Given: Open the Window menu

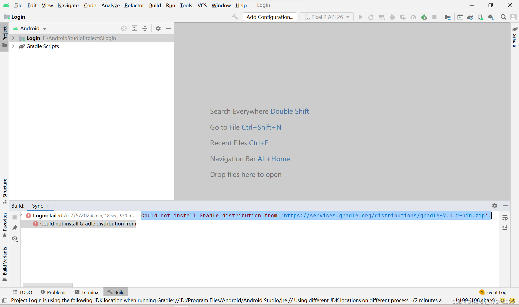Looking at the screenshot, I should click(x=221, y=5).
